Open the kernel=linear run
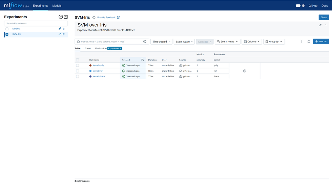Screen dimensions: 332x186 (99, 76)
